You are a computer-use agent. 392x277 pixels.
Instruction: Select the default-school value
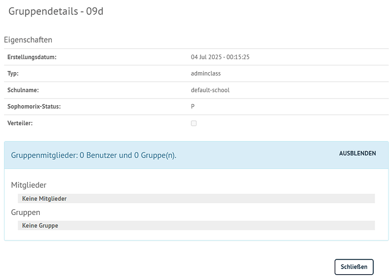[210, 90]
